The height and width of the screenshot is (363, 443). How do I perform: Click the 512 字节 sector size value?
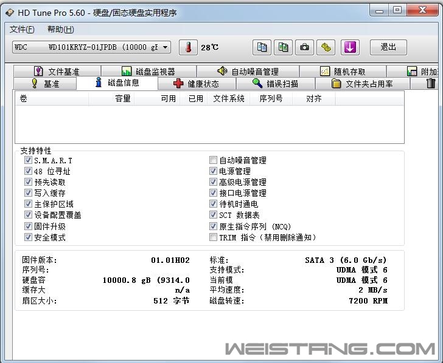point(172,300)
